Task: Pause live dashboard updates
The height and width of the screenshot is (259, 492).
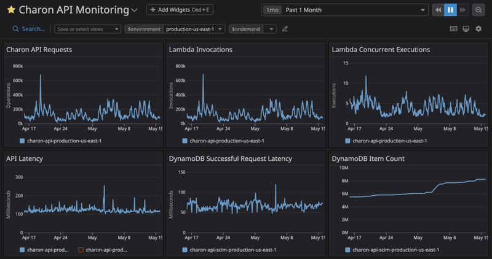Action: pyautogui.click(x=450, y=10)
